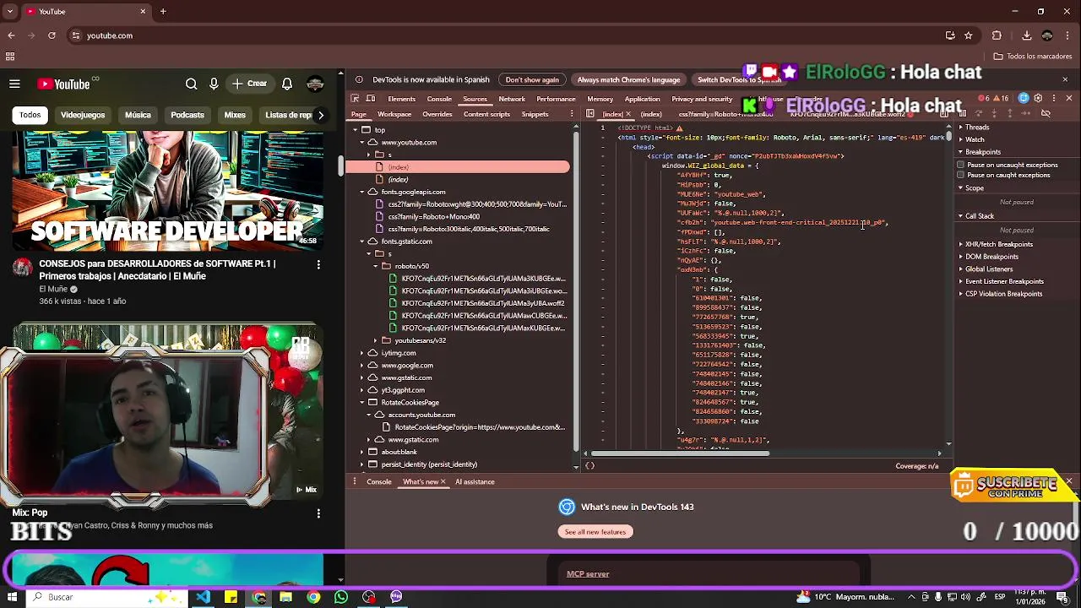Screen dimensions: 1081x608
Task: Open Chrome downloads icon
Action: (x=1026, y=35)
